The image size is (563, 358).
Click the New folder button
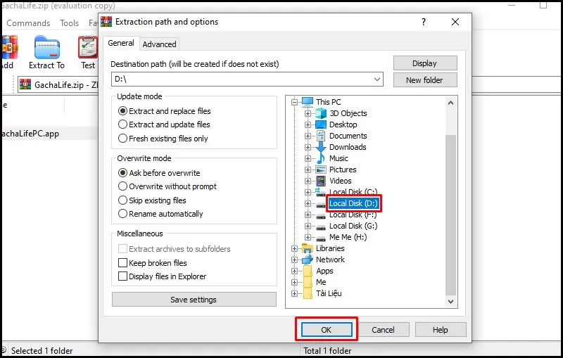(424, 80)
